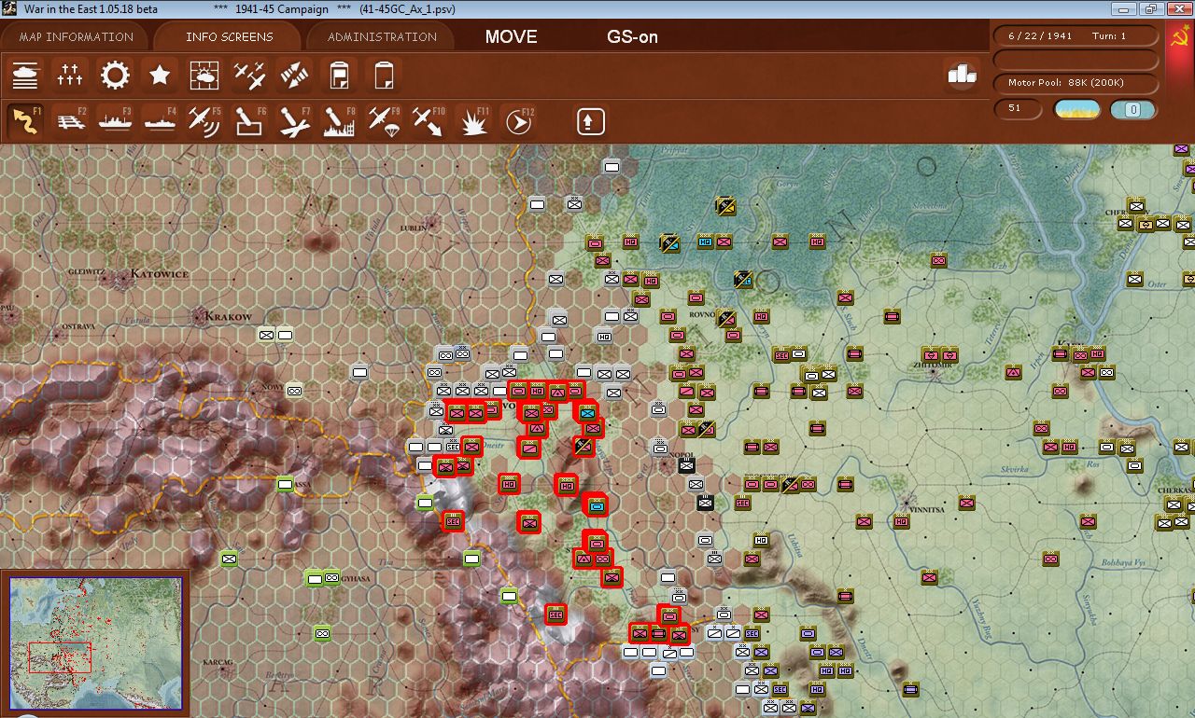
Task: Open the production gear icon
Action: coord(115,76)
